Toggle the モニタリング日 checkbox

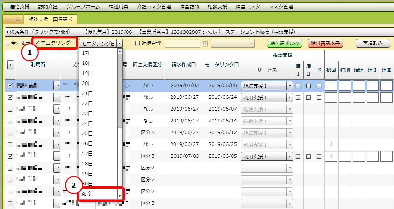[37, 43]
